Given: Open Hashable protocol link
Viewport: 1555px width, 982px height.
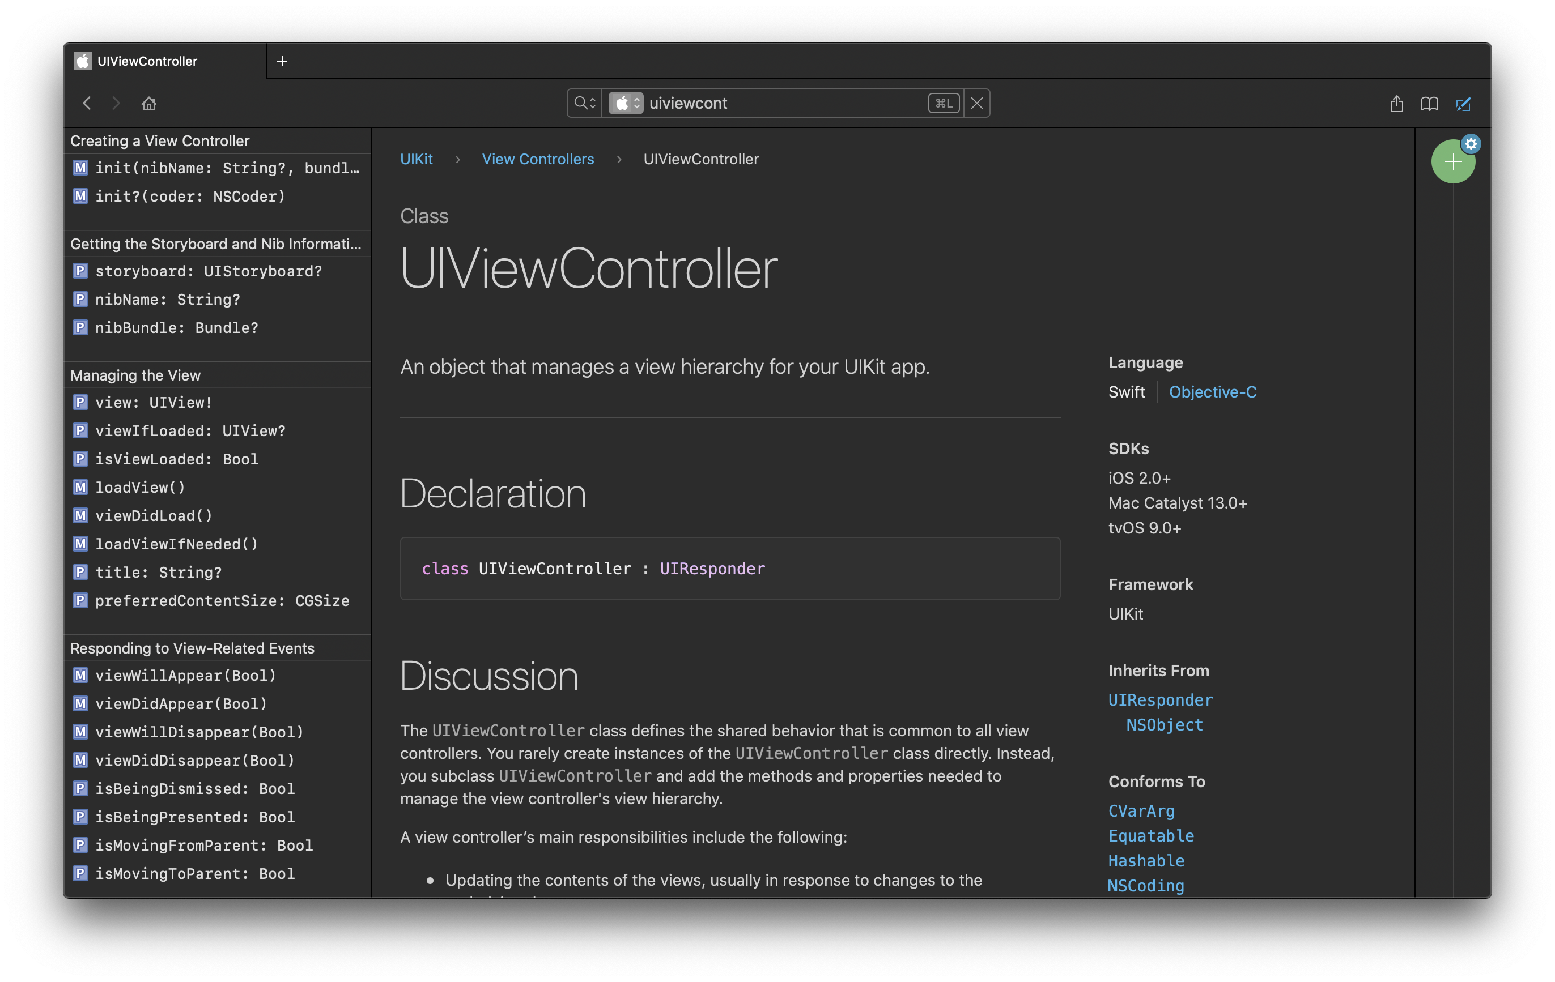Looking at the screenshot, I should [x=1146, y=861].
